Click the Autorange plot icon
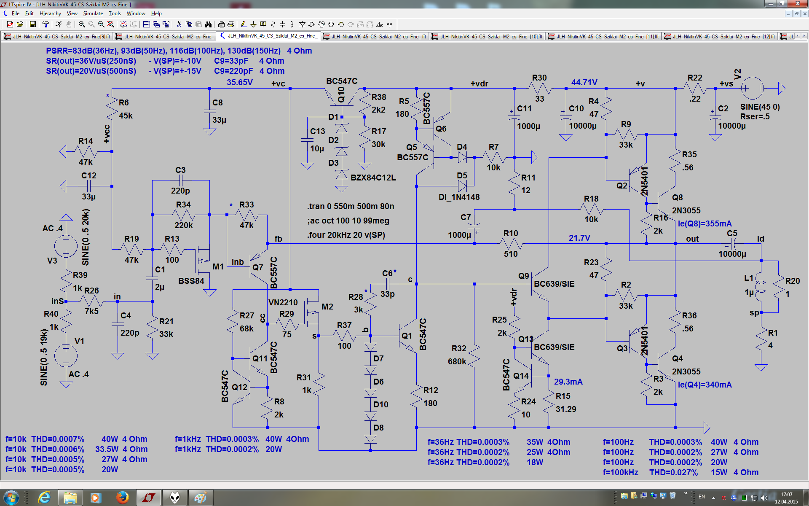Image resolution: width=809 pixels, height=506 pixels. pos(124,24)
